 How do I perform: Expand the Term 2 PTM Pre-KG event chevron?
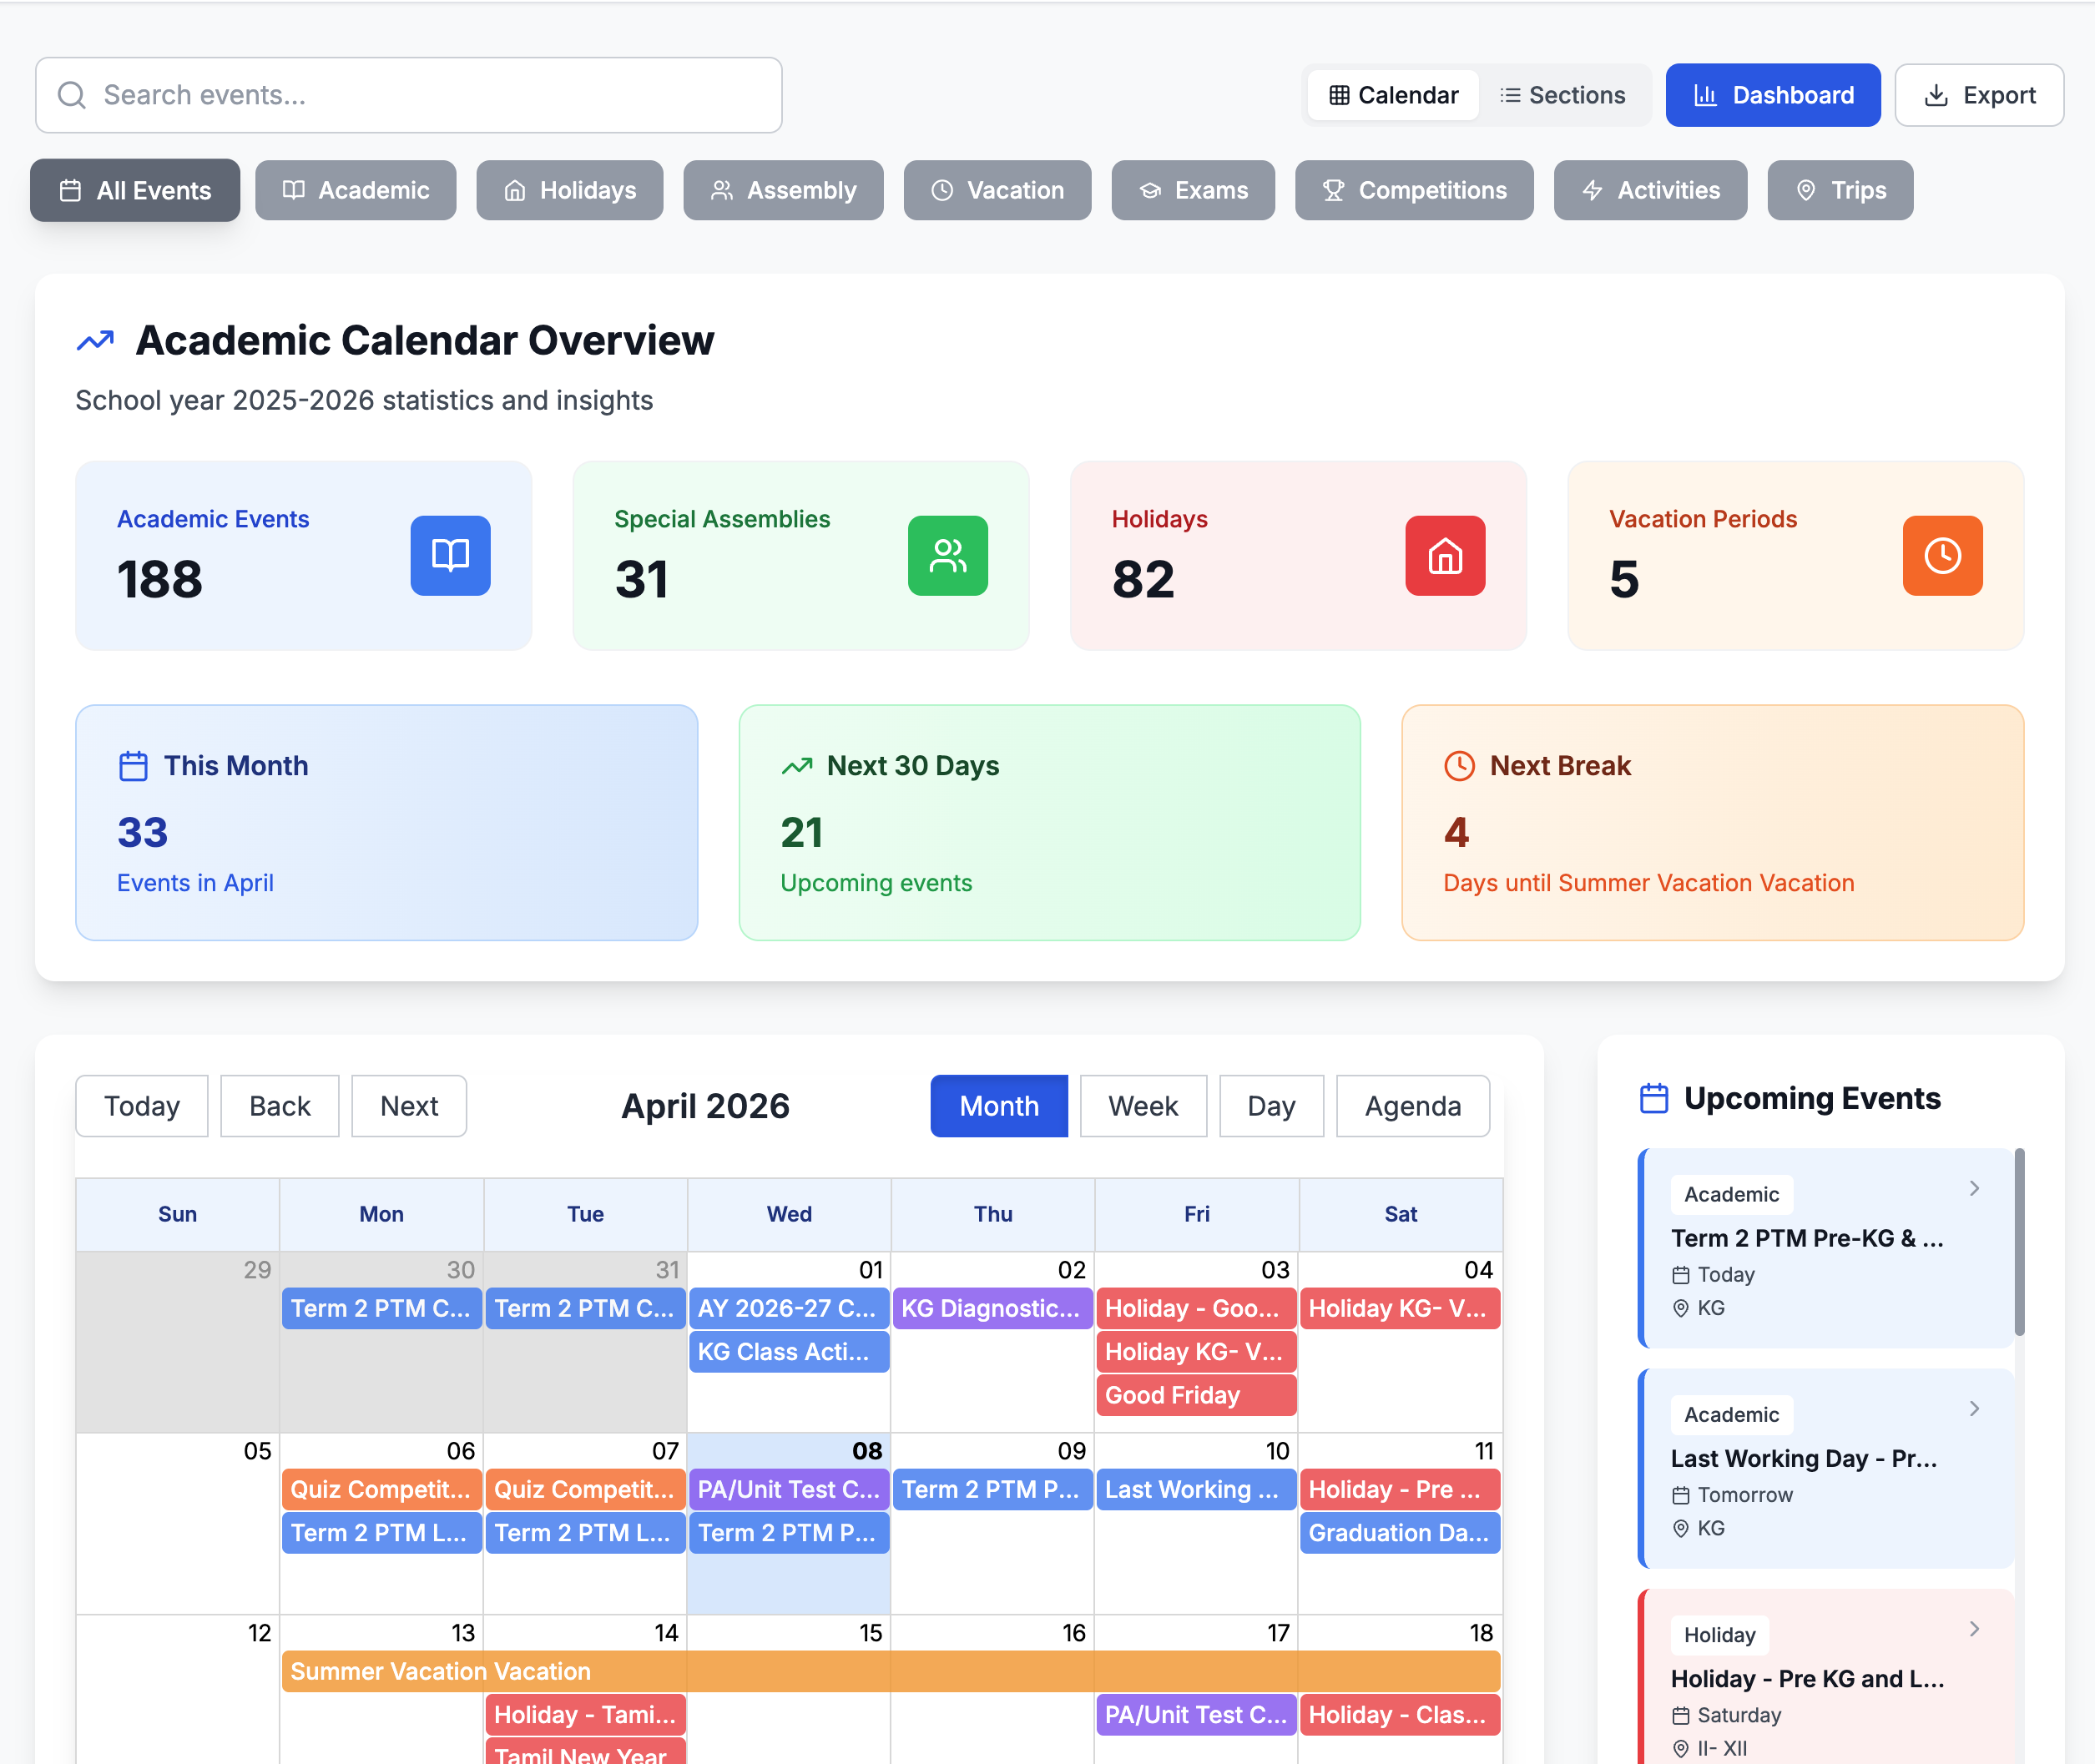coord(1973,1188)
